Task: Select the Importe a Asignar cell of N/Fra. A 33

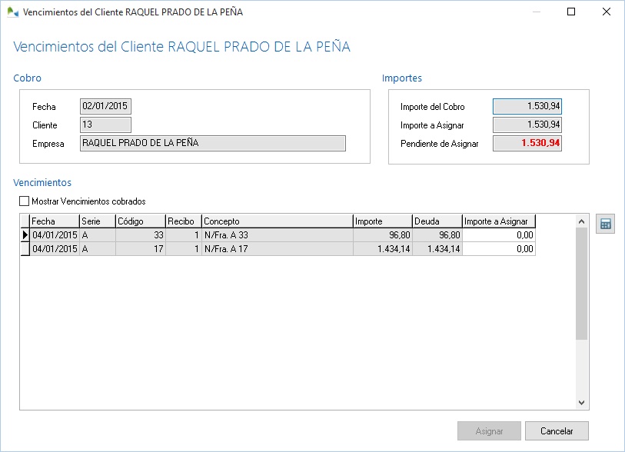Action: click(x=500, y=235)
